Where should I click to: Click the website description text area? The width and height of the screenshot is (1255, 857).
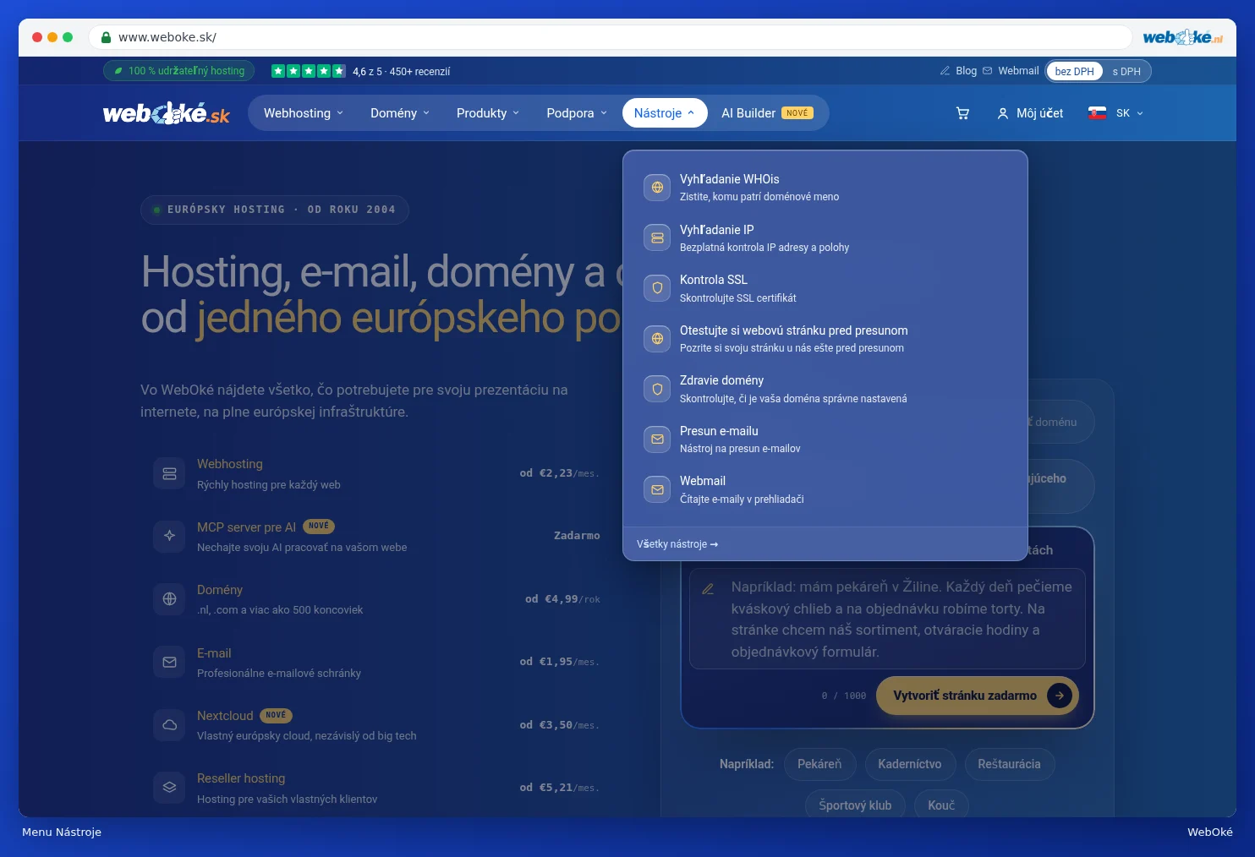887,620
